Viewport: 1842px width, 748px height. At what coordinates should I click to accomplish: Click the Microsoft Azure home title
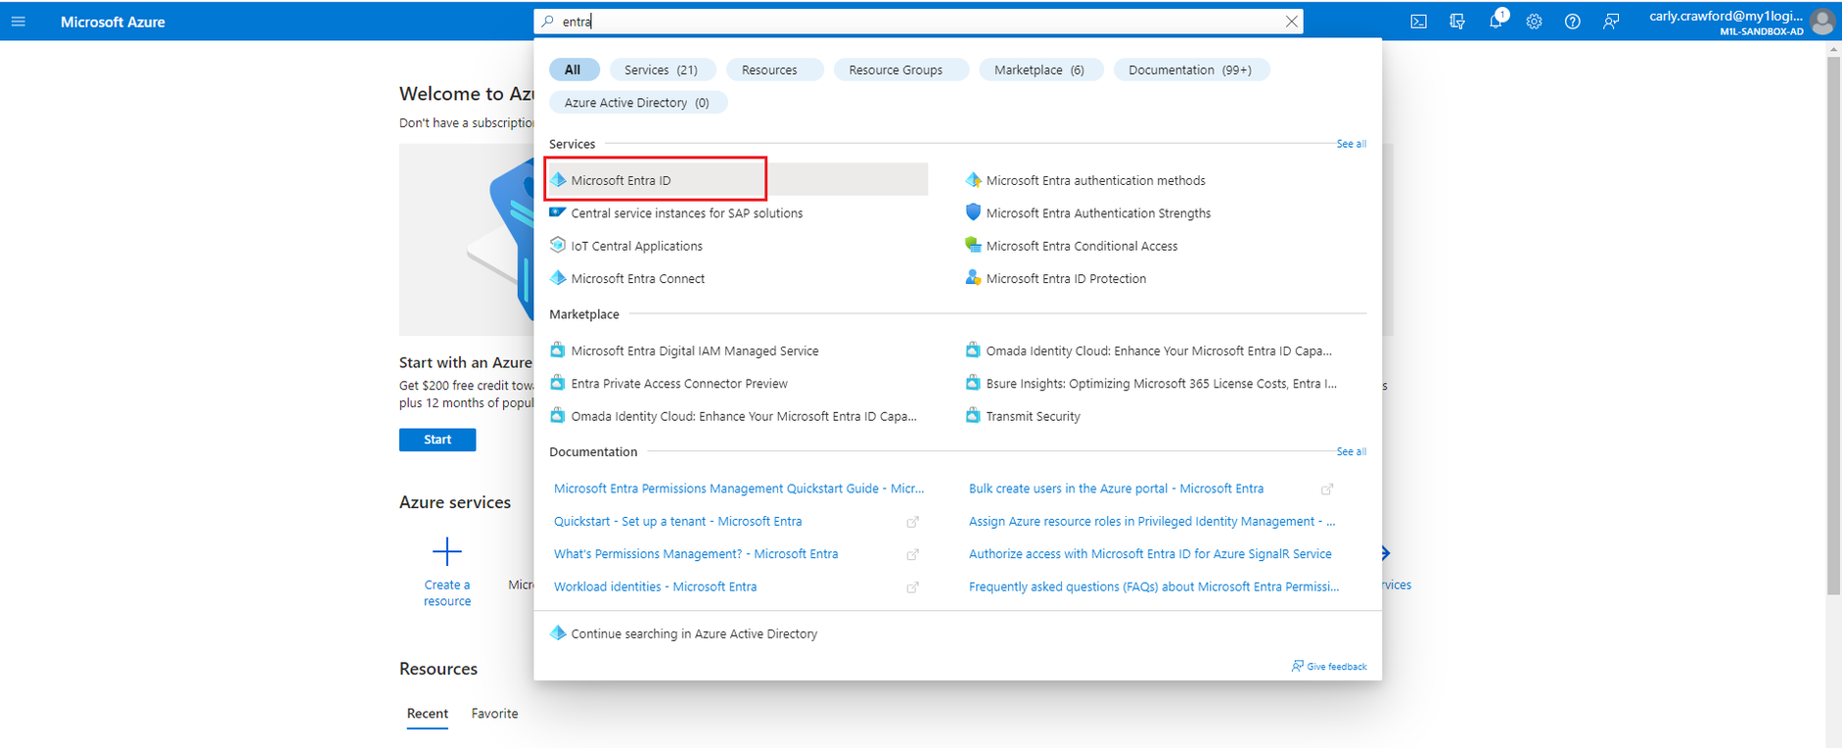coord(113,22)
